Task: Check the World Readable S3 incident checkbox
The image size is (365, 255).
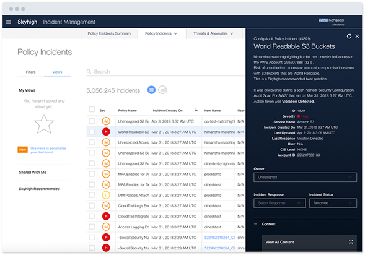Action: click(92, 132)
